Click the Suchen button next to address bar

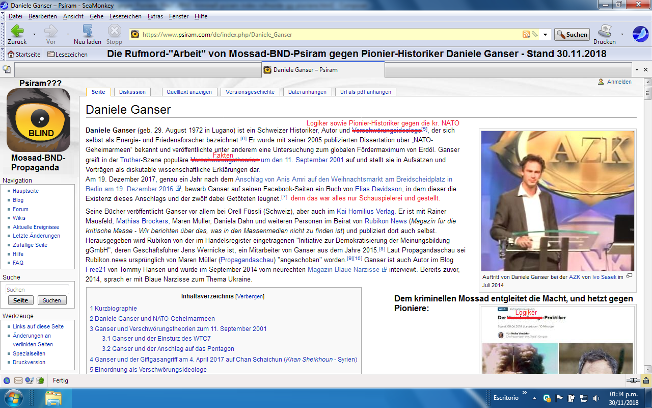572,35
